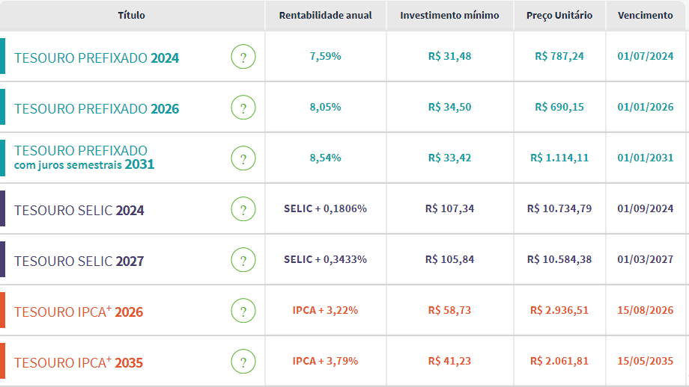689x387 pixels.
Task: Click minimum investment R$ 34,50
Action: coord(449,107)
